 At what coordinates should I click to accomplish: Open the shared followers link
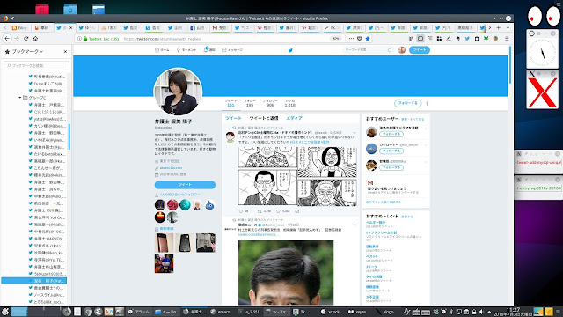click(180, 195)
